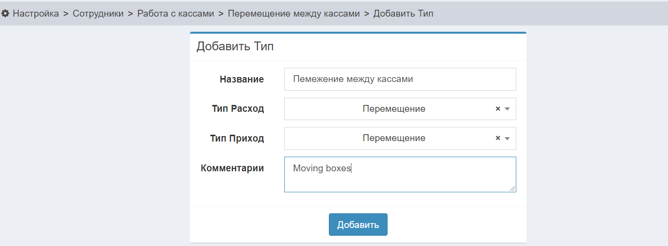Expand the Тип Приход dropdown arrow
The width and height of the screenshot is (668, 246).
tap(507, 138)
